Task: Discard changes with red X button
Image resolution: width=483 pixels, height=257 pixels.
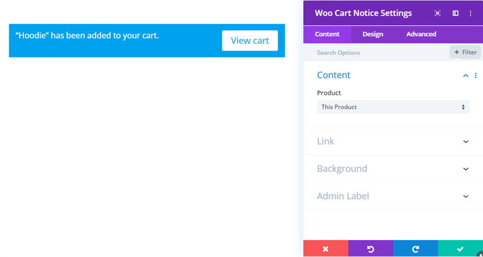Action: 325,249
